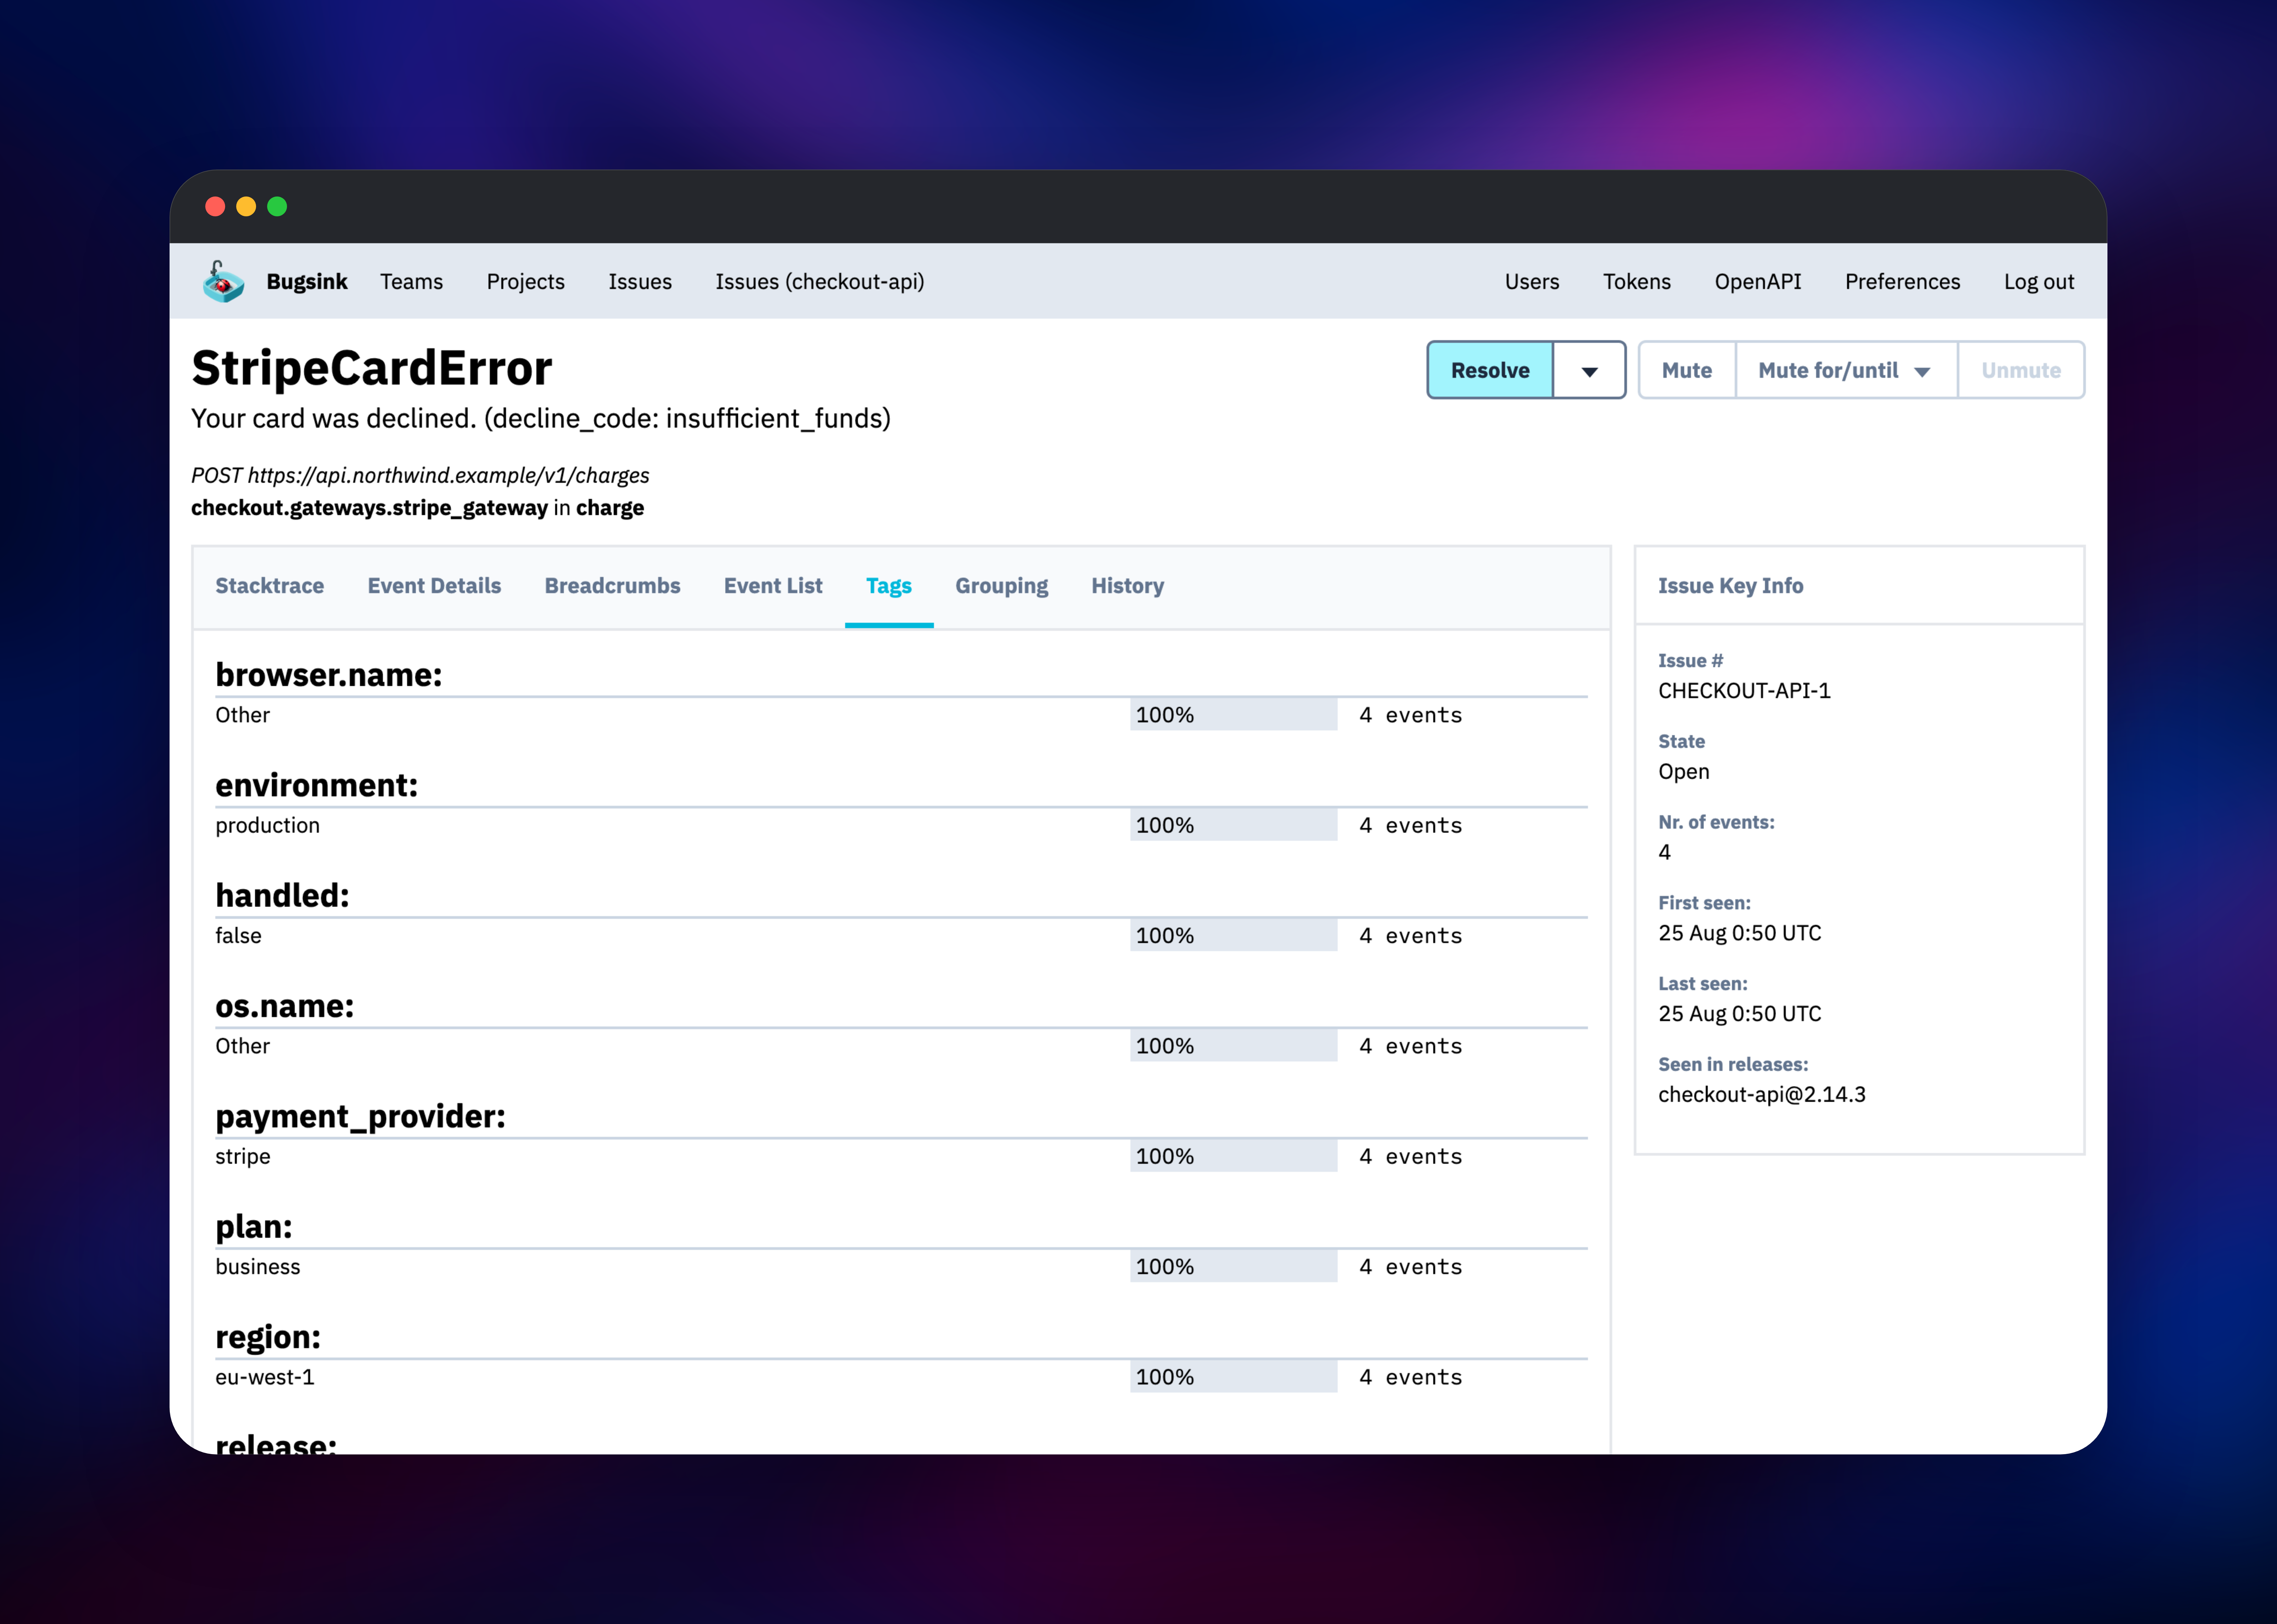Click the Bugsink logo icon

[223, 282]
